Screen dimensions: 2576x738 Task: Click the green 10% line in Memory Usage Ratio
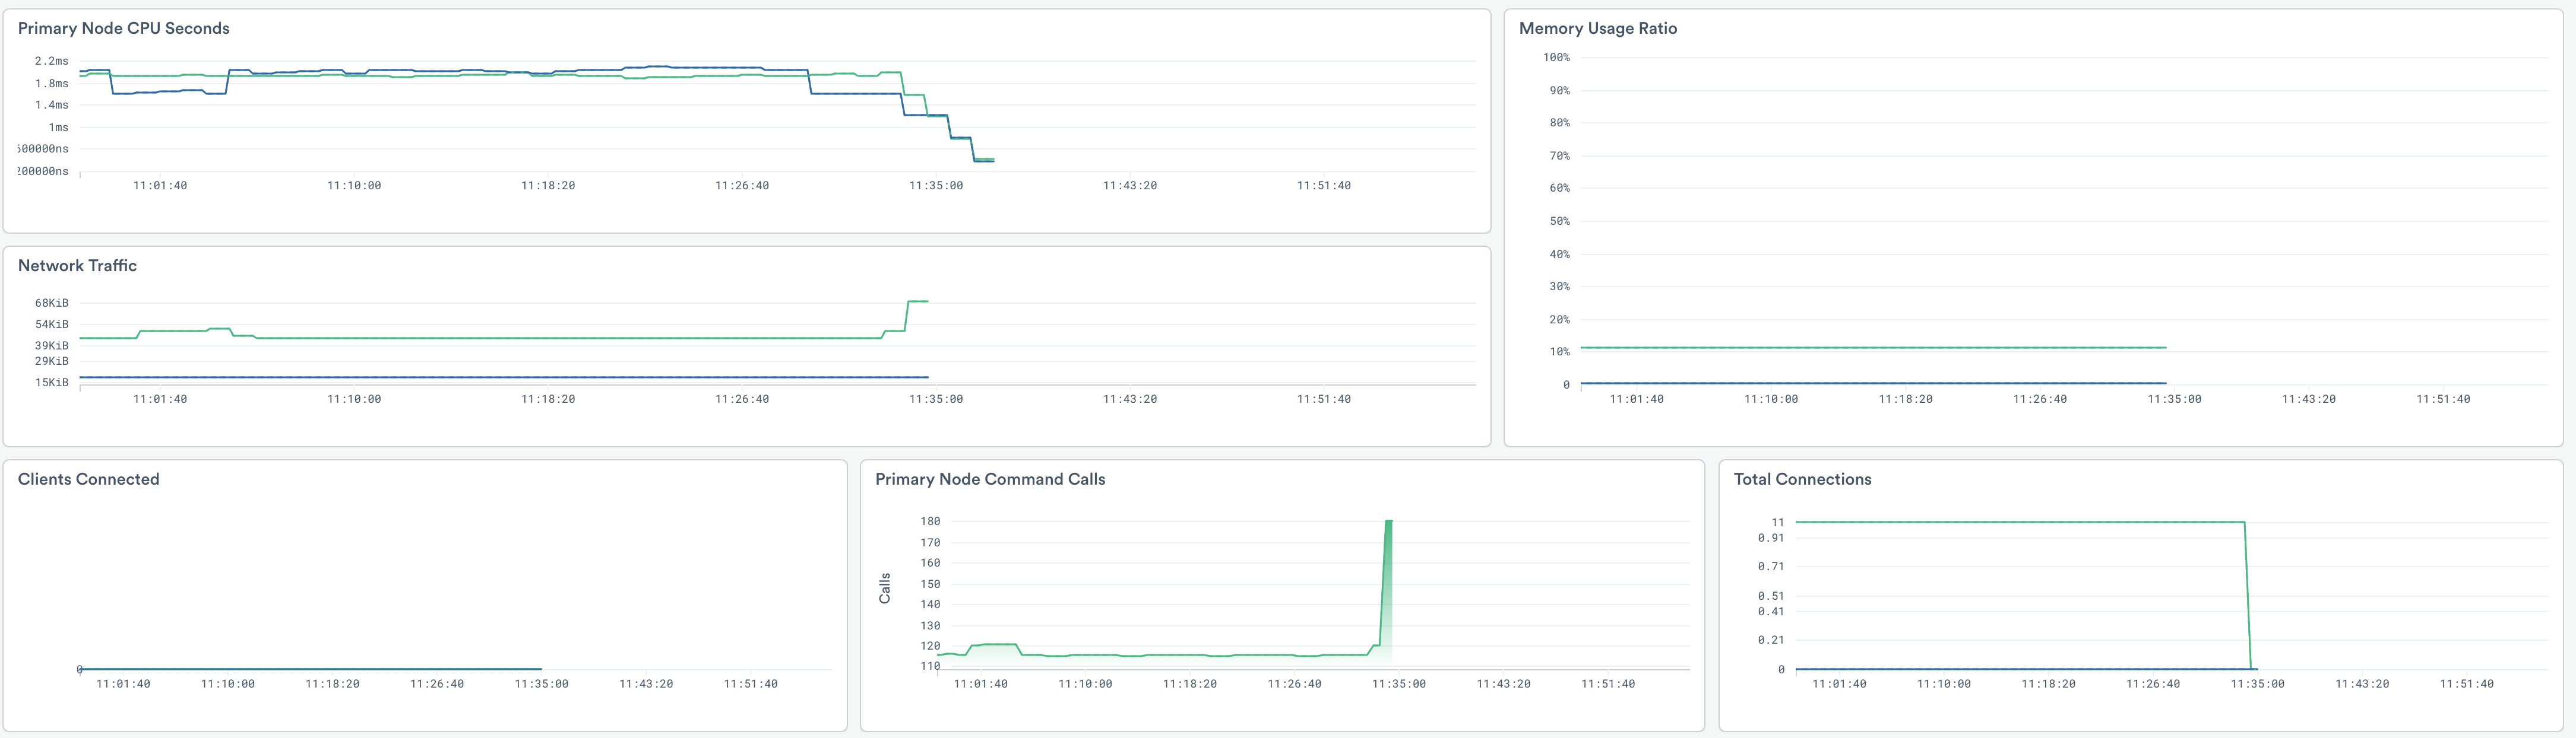[x=1873, y=348]
